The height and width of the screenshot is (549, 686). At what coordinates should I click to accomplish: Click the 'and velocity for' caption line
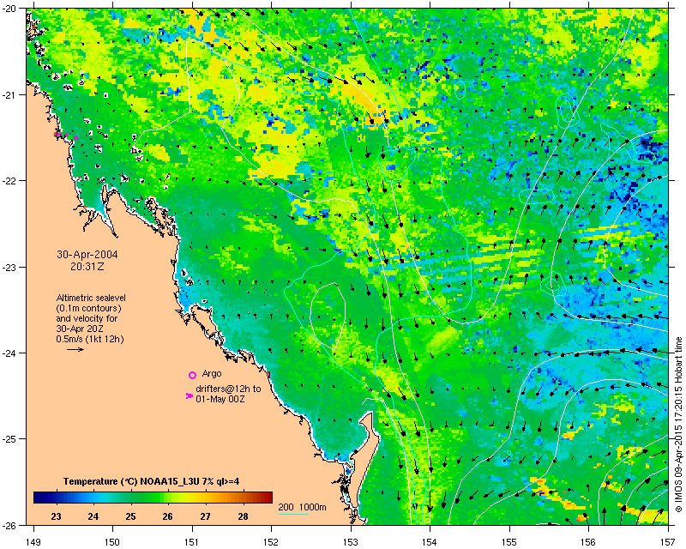click(x=87, y=318)
